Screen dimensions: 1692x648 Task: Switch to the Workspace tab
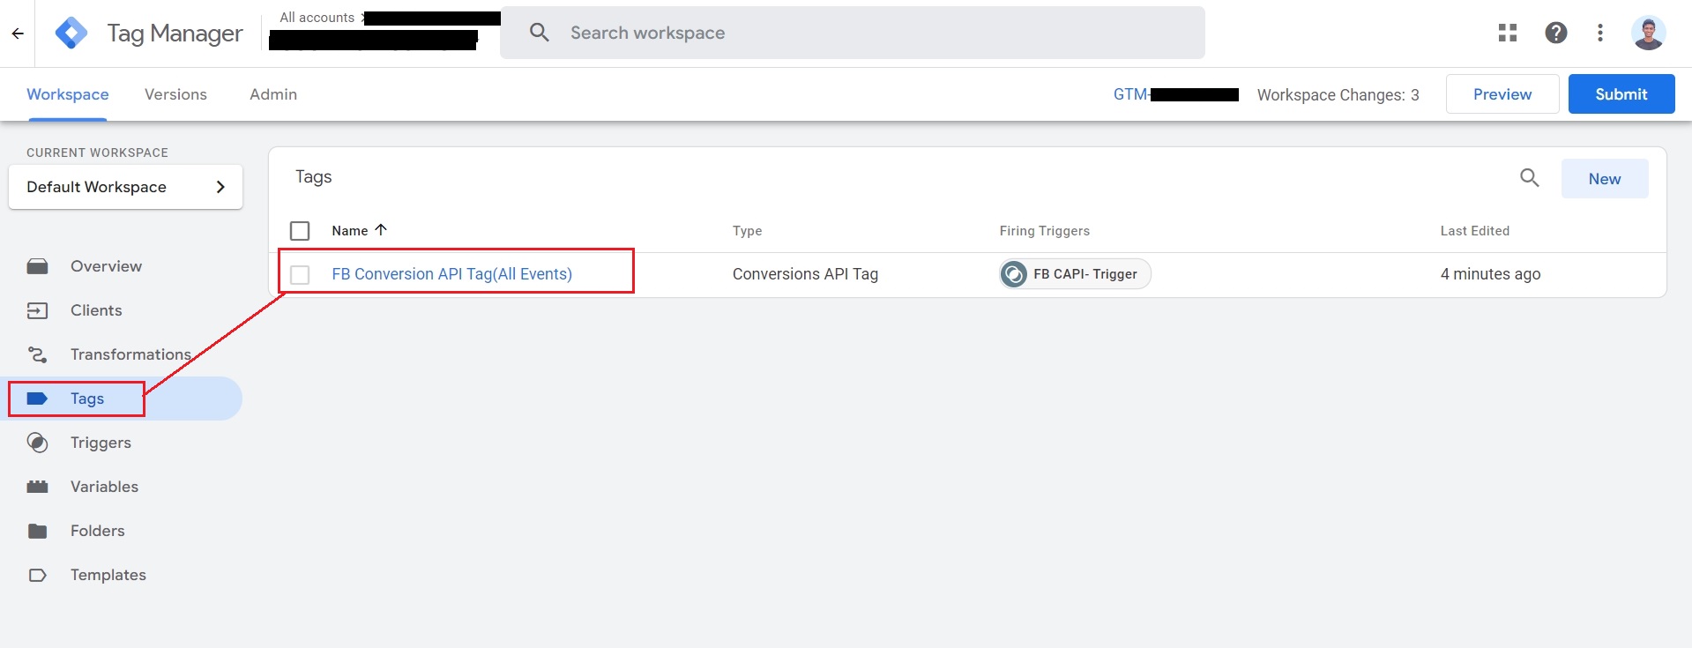pos(68,94)
